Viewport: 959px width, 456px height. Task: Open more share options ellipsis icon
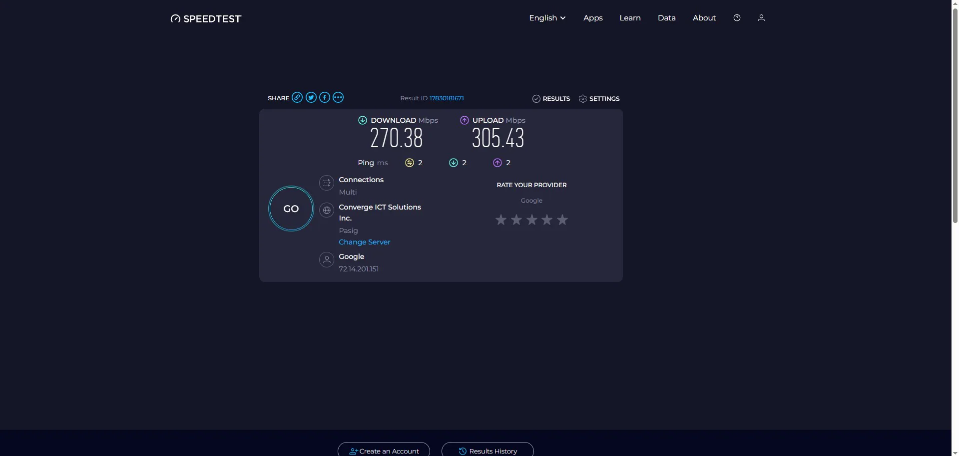coord(338,97)
